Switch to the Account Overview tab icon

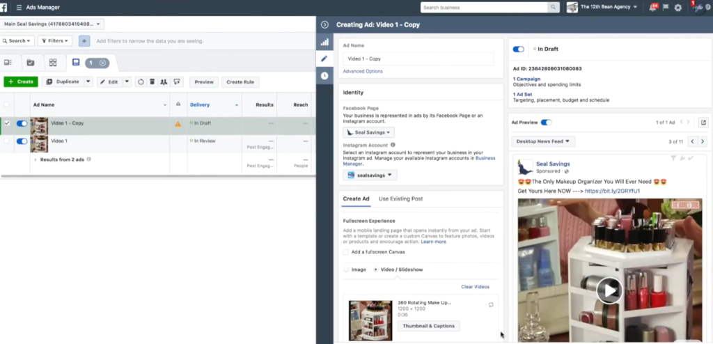click(8, 63)
